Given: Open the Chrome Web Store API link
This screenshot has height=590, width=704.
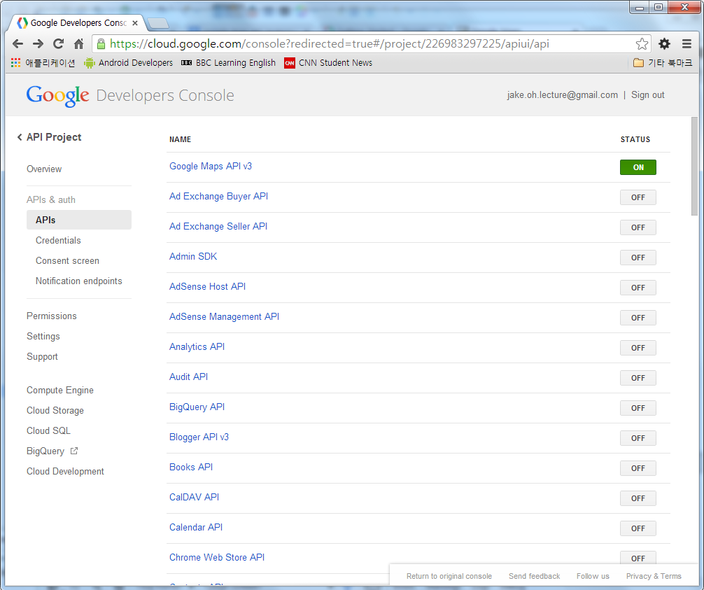Looking at the screenshot, I should click(x=217, y=557).
